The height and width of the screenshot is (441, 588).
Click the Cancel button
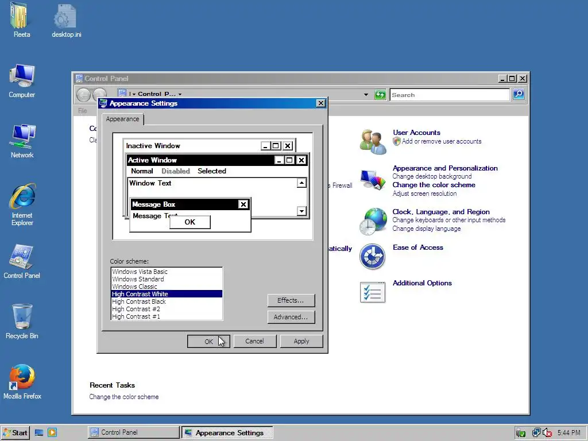pos(254,341)
